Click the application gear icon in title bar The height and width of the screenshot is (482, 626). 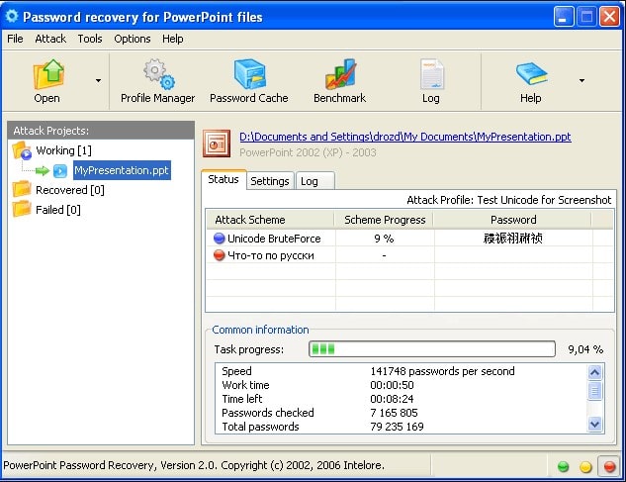point(12,17)
